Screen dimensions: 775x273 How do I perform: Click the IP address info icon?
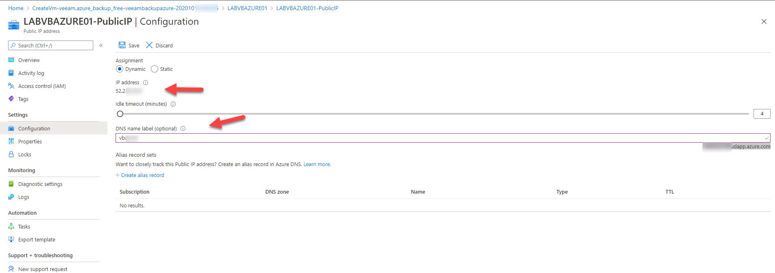pos(146,83)
